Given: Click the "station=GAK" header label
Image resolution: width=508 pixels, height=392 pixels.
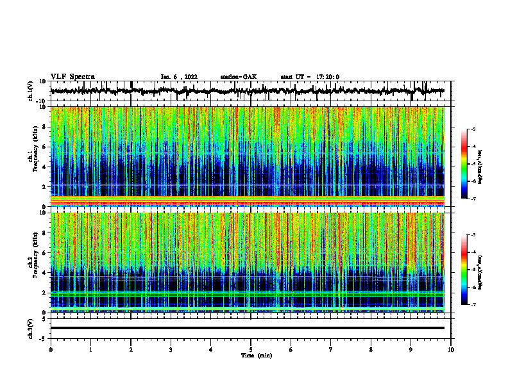Looking at the screenshot, I should pyautogui.click(x=239, y=77).
